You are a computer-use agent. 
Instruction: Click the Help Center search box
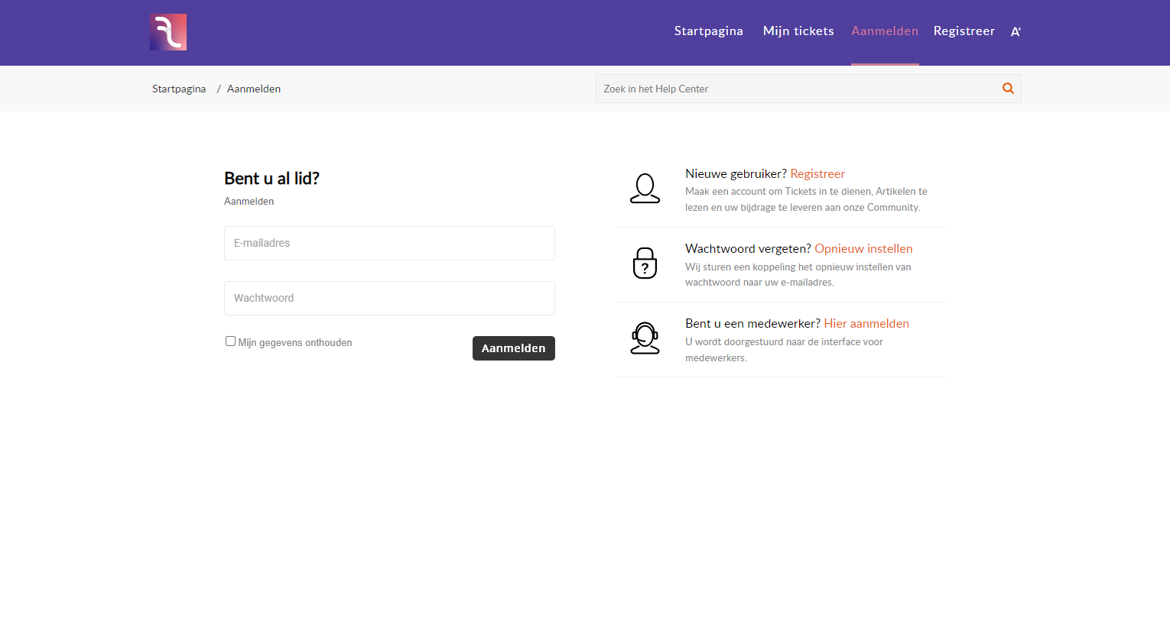pyautogui.click(x=795, y=89)
